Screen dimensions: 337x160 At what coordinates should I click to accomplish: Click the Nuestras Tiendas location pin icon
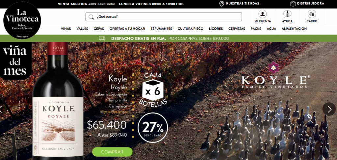pos(221,4)
